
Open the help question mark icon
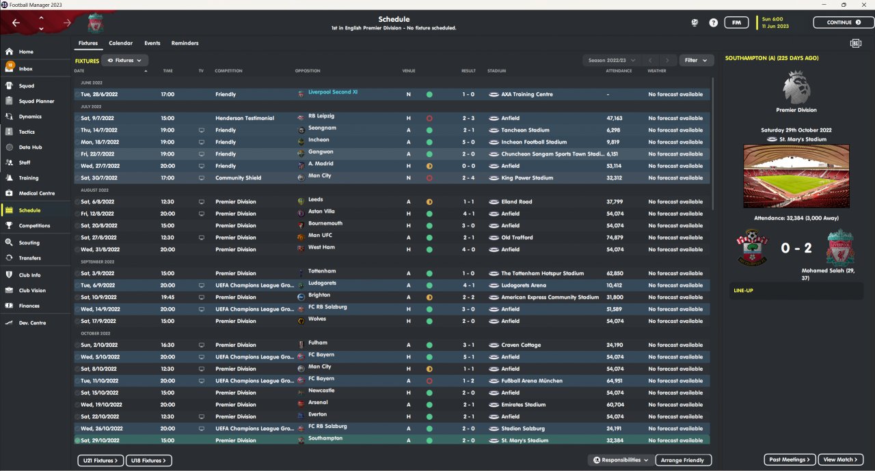(x=713, y=23)
